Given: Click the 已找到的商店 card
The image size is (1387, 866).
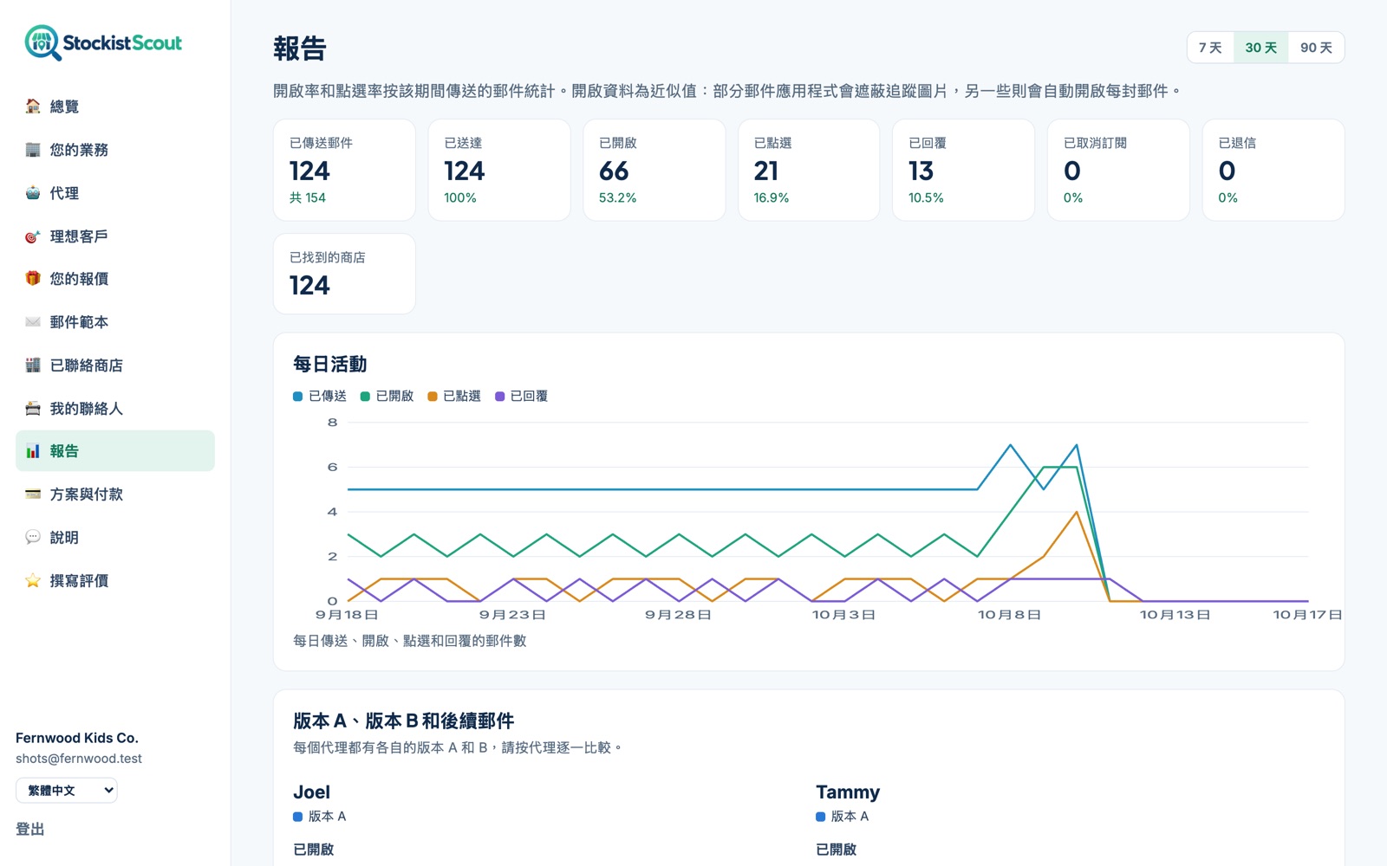Looking at the screenshot, I should click(x=344, y=274).
